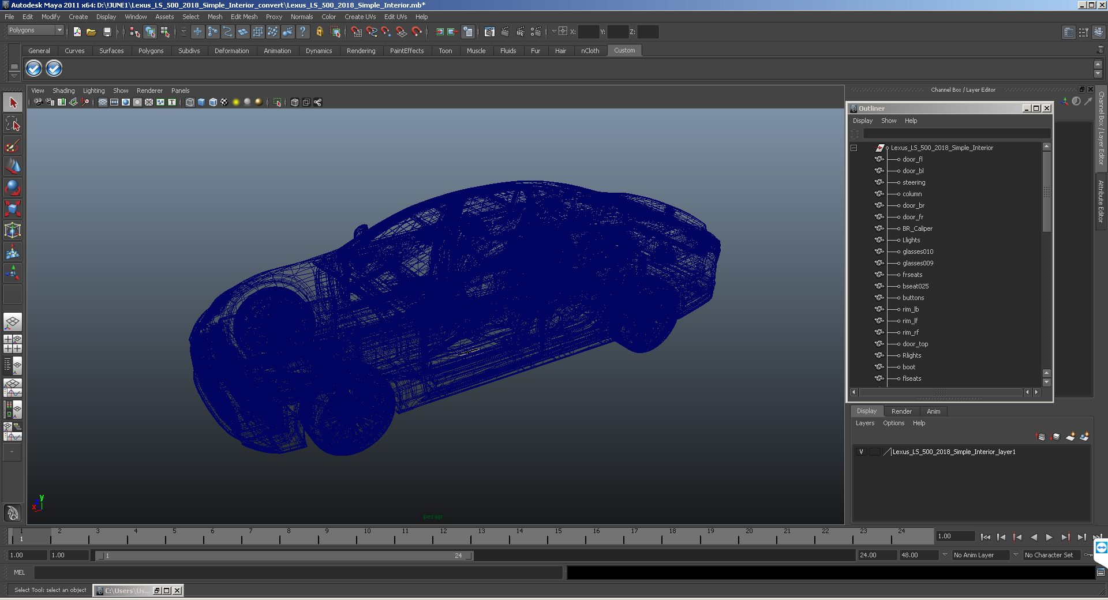
Task: Select the steering node in Outliner
Action: (x=914, y=182)
